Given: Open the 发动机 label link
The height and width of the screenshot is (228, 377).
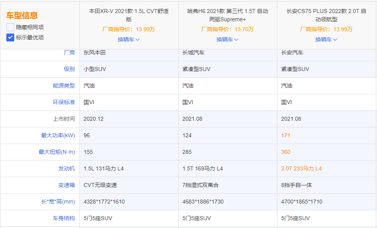Looking at the screenshot, I should 67,168.
